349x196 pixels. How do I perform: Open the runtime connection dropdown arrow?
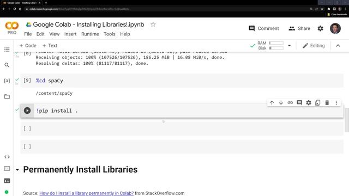[x=290, y=46]
